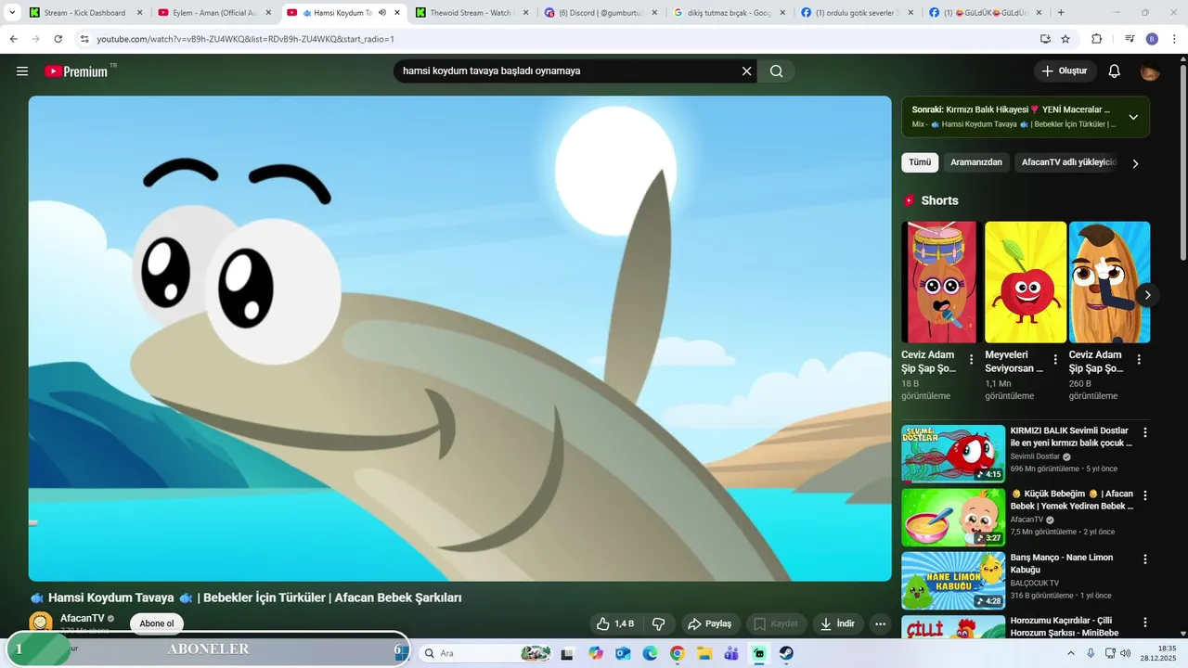Switch to ordulu gotik severler Facebook tab
Viewport: 1188px width, 668px height.
858,13
